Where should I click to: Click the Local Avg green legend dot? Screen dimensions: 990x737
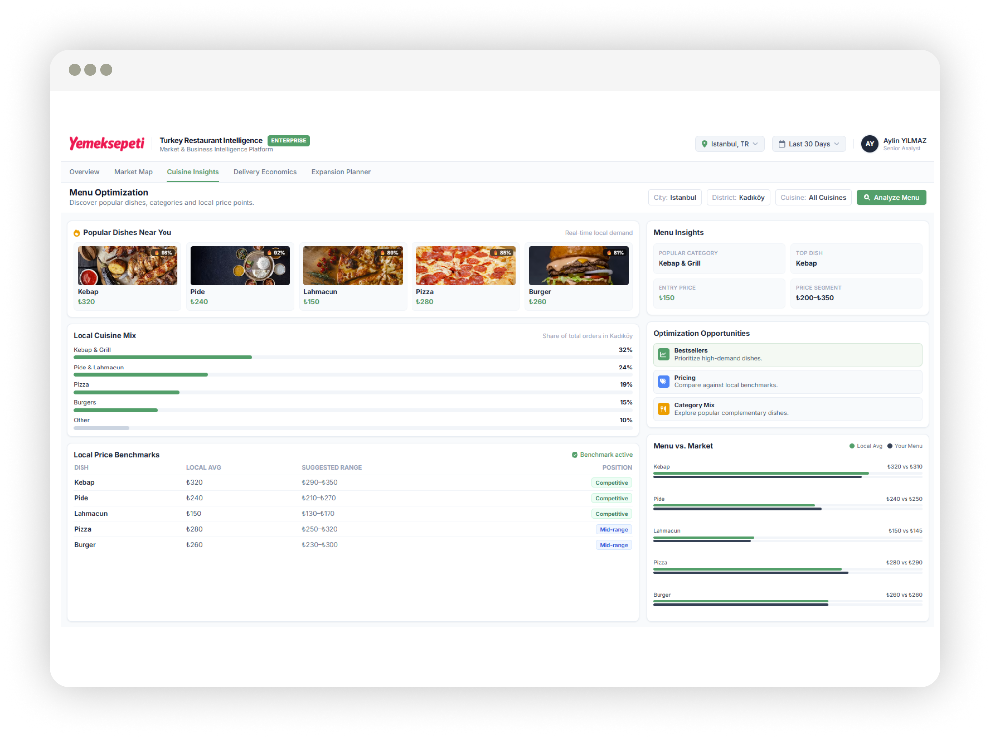pyautogui.click(x=852, y=446)
